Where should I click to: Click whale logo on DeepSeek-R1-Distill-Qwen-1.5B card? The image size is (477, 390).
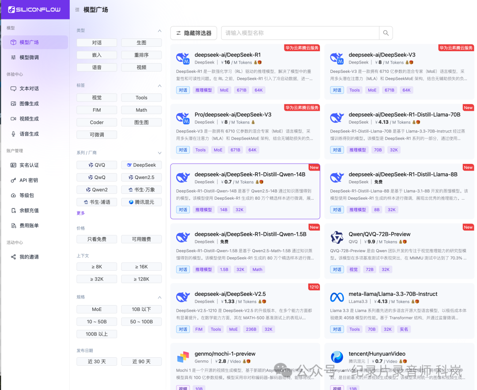coord(183,237)
